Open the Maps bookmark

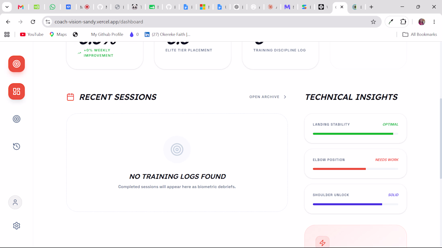click(x=58, y=34)
